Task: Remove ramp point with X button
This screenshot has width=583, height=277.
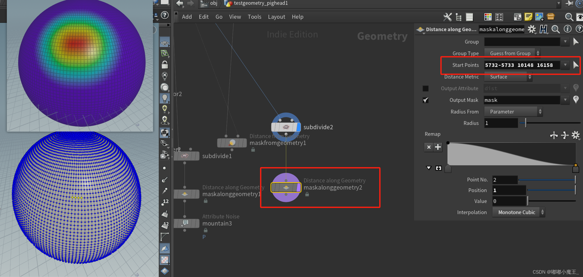Action: tap(429, 147)
